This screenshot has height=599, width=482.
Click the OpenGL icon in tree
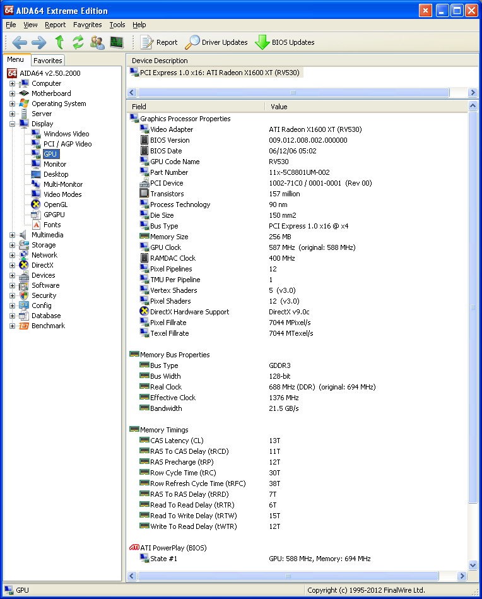coord(36,205)
